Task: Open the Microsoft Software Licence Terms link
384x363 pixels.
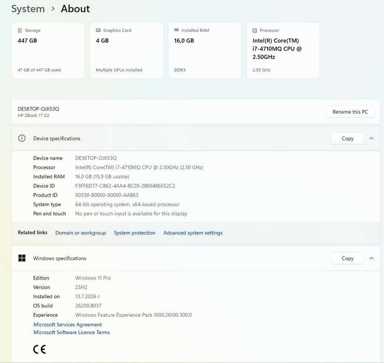Action: pyautogui.click(x=71, y=332)
